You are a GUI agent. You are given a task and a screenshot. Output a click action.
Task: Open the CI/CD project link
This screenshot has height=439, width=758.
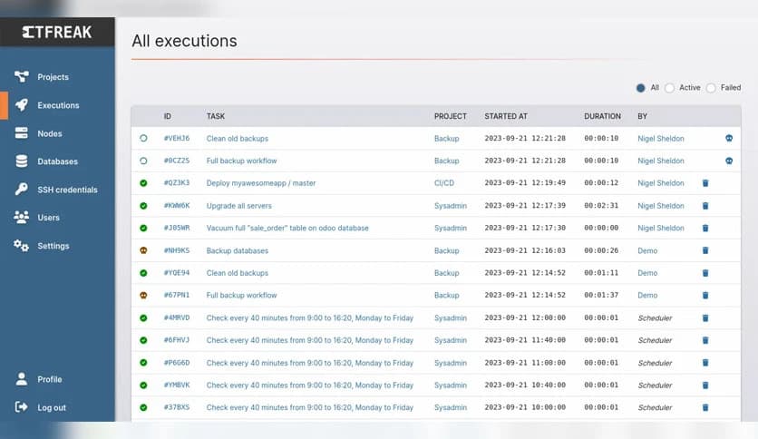(x=446, y=183)
